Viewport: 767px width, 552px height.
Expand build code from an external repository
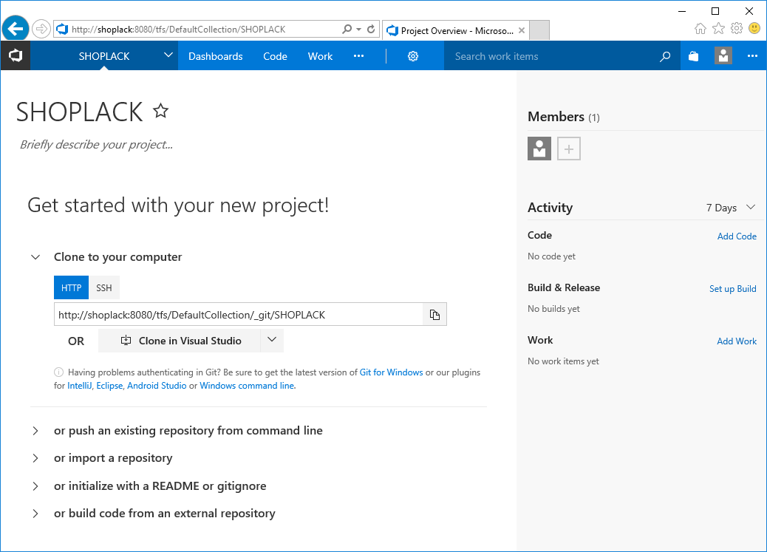point(35,514)
